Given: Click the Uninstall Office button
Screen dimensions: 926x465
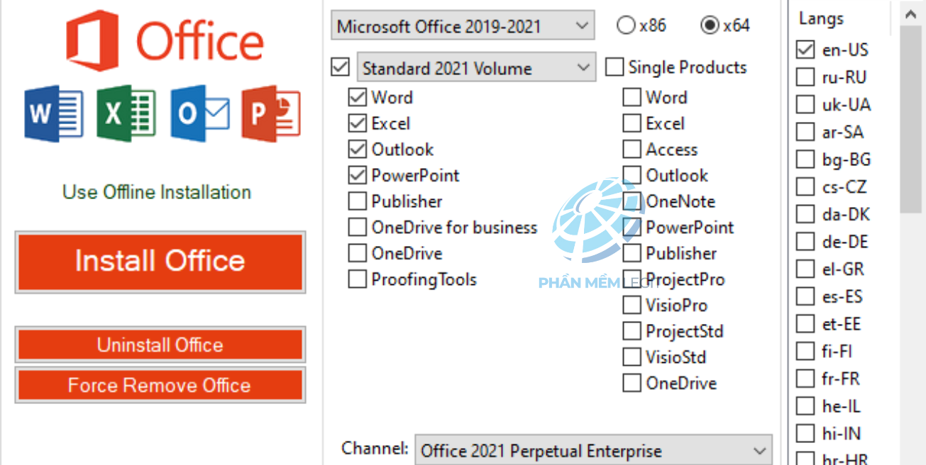Looking at the screenshot, I should click(160, 345).
